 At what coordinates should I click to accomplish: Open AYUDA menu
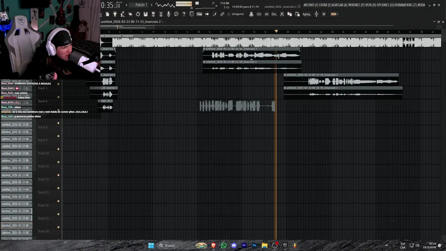(421, 5)
